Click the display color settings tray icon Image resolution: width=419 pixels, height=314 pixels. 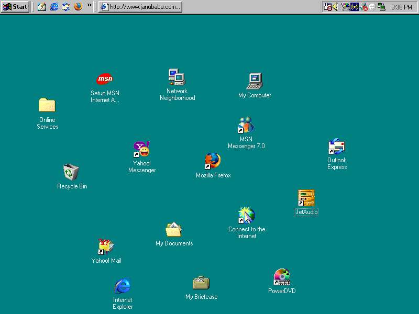click(x=345, y=7)
